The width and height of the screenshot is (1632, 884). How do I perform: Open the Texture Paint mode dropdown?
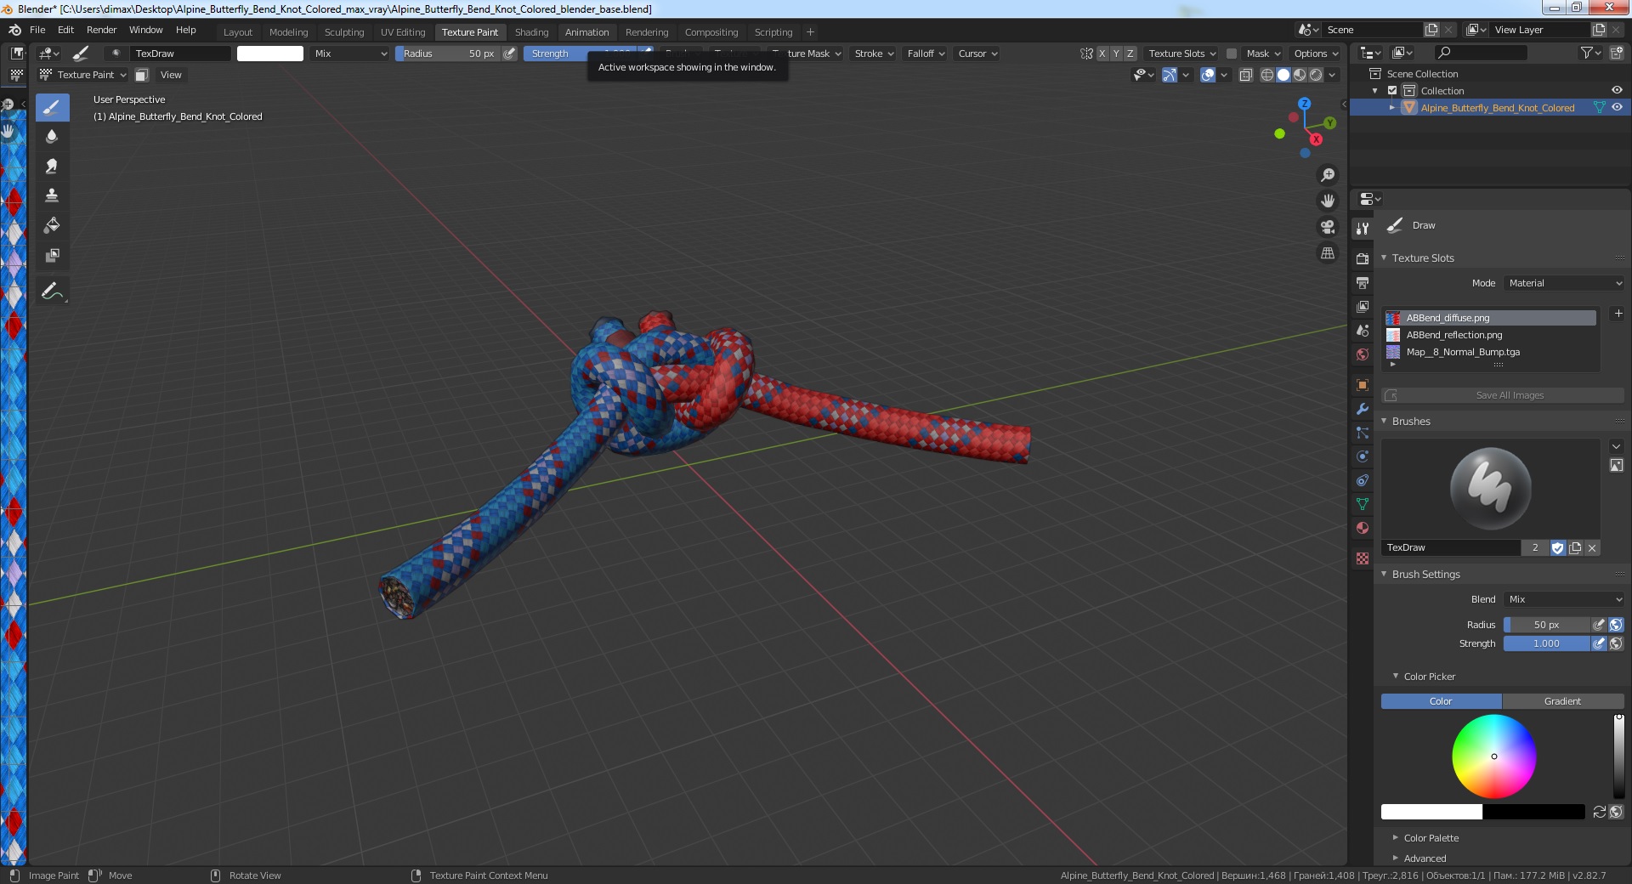pos(83,75)
